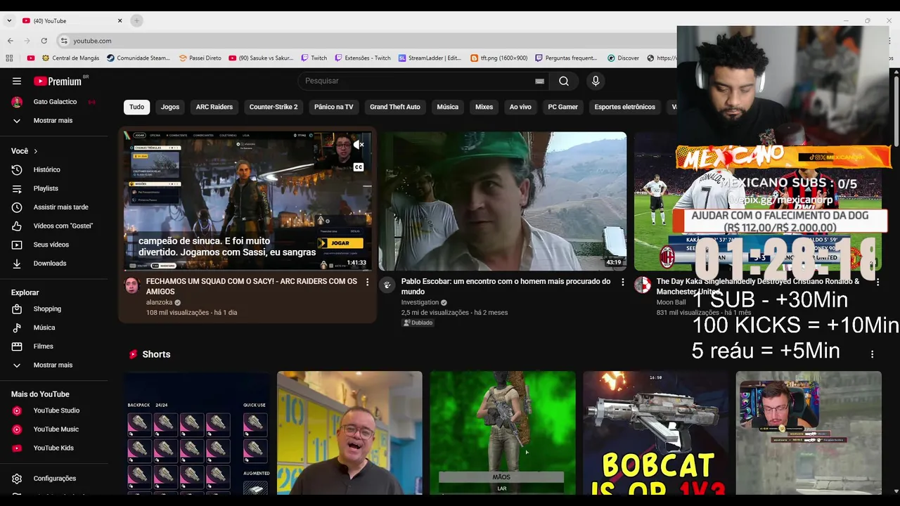Open the BOBCAT IS OP Short
The image size is (900, 506).
(655, 433)
